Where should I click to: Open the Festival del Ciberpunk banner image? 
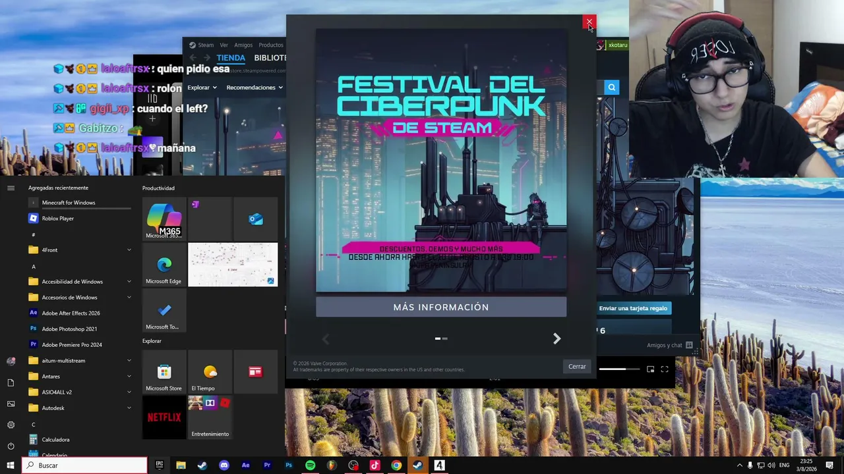[441, 160]
